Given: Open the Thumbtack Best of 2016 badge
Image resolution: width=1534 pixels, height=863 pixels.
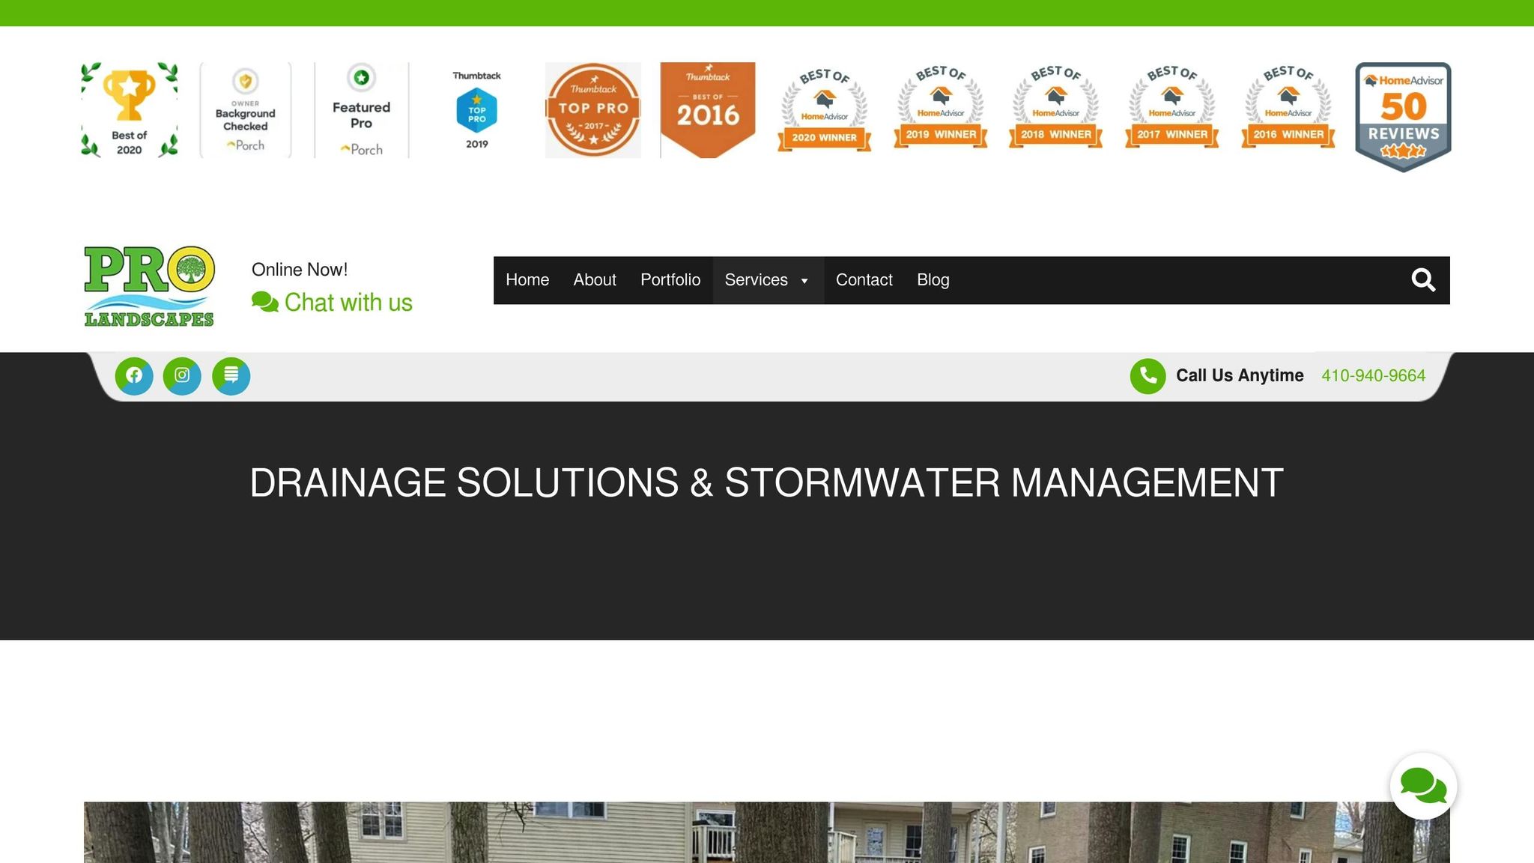Looking at the screenshot, I should [x=708, y=110].
